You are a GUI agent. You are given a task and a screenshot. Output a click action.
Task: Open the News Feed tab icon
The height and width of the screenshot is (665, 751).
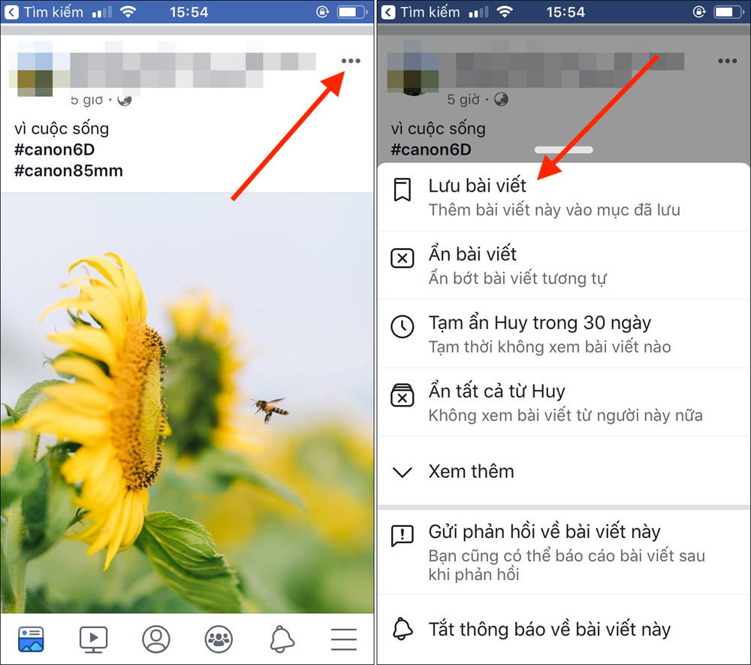pyautogui.click(x=31, y=639)
